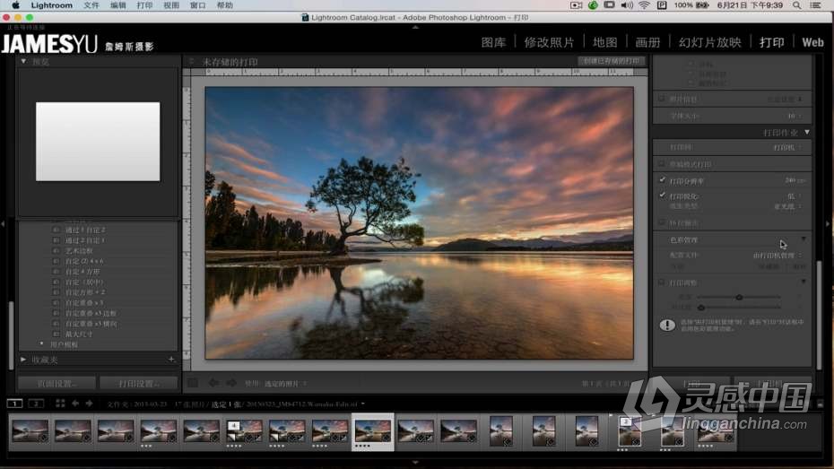This screenshot has height=469, width=834.
Task: Disable the 打印锐化 checkbox
Action: click(x=662, y=195)
